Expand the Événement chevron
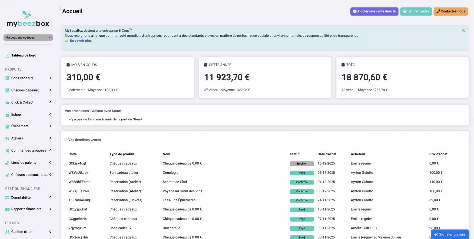Image resolution: width=474 pixels, height=239 pixels. pyautogui.click(x=50, y=126)
